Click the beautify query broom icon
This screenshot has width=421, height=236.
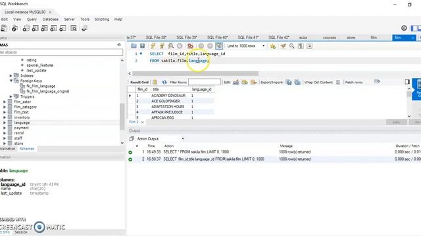pos(283,46)
